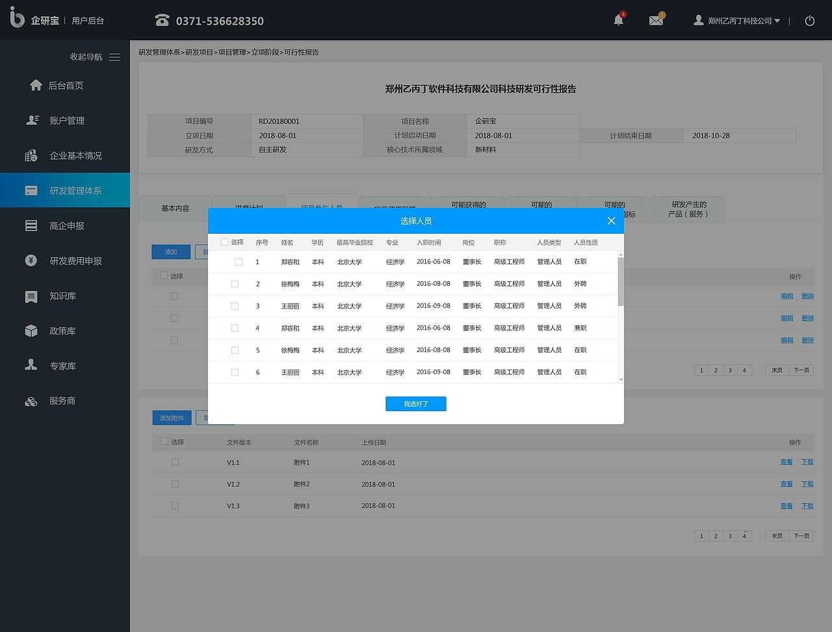The height and width of the screenshot is (632, 832).
Task: Switch to the 可能获得的 tab
Action: point(469,204)
